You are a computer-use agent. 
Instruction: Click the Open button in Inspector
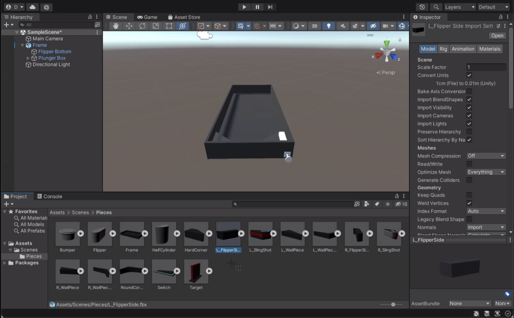tap(497, 36)
